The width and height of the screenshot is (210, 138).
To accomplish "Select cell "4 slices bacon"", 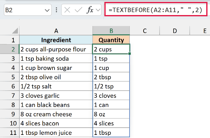I will coord(56,123).
